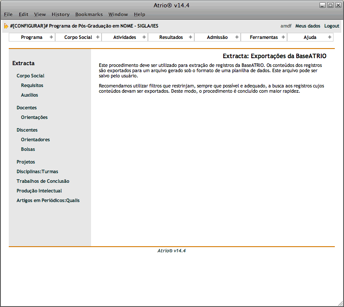Open Orientadores under Discentes

pos(35,140)
